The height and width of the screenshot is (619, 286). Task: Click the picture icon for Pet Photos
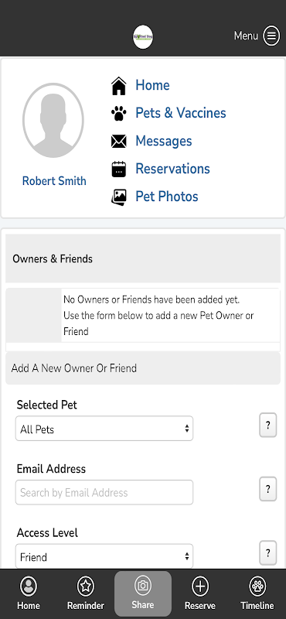119,197
